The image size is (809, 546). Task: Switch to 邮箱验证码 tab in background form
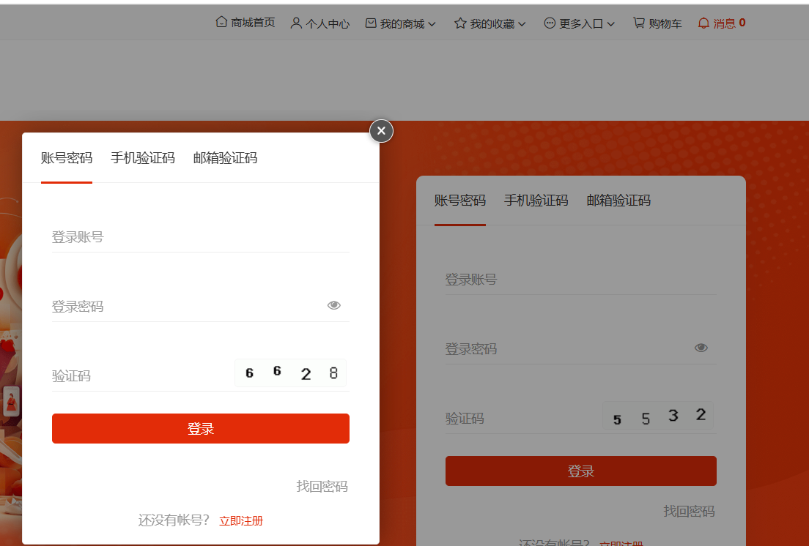618,200
